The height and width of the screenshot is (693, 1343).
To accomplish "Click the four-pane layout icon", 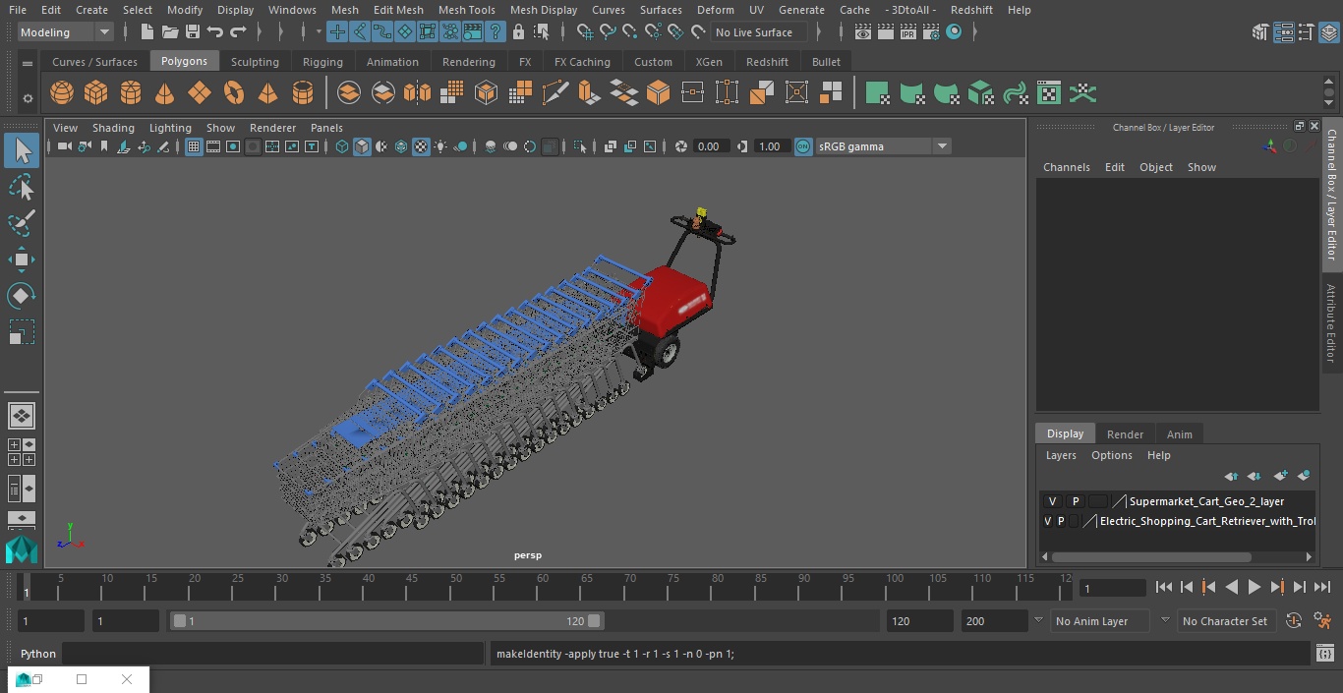I will tap(22, 452).
